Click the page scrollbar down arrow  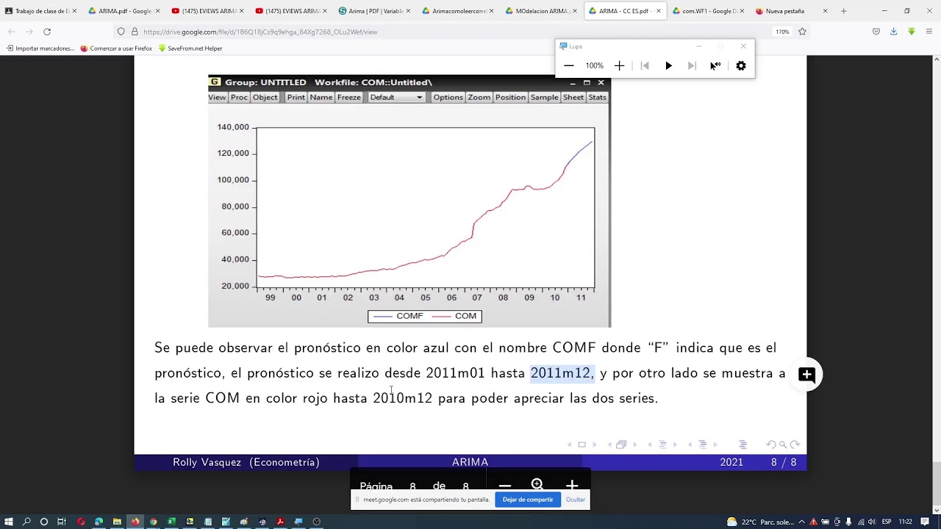point(937,509)
